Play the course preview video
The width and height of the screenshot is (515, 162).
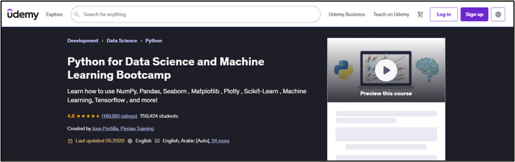pos(386,70)
